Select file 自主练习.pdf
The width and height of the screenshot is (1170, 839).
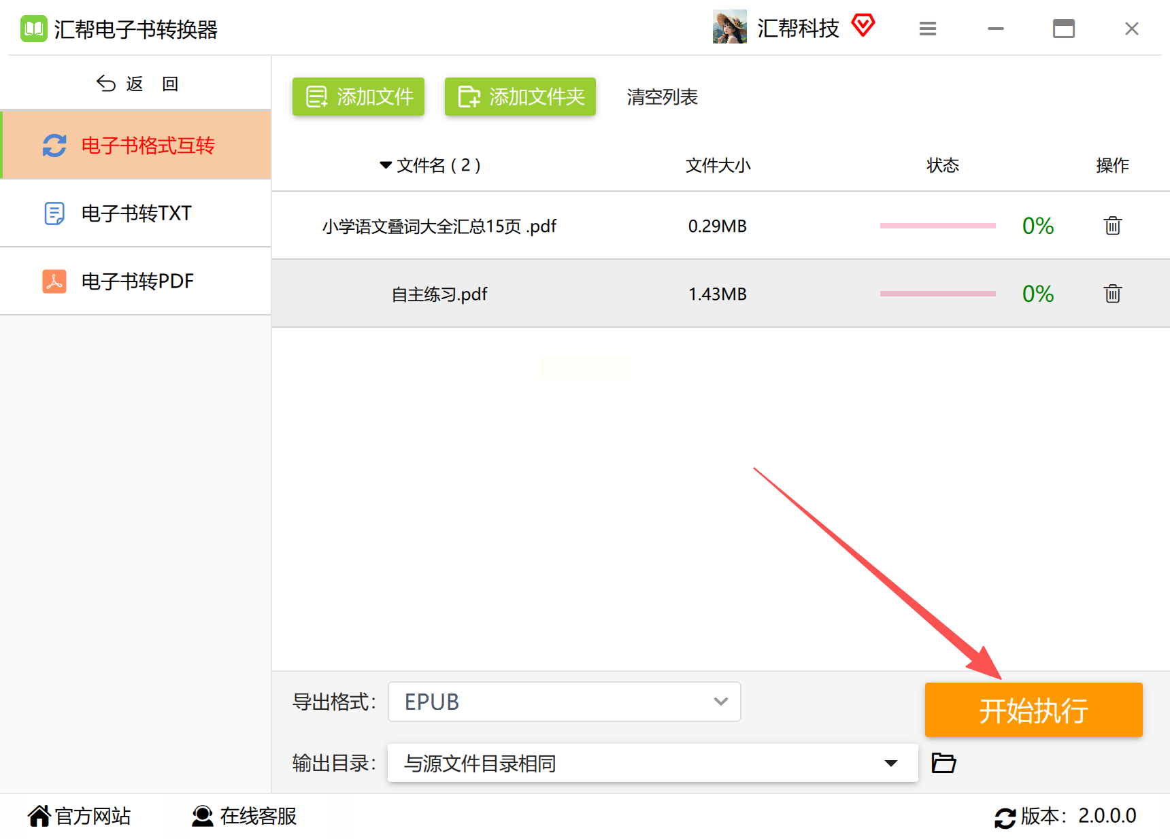coord(439,294)
